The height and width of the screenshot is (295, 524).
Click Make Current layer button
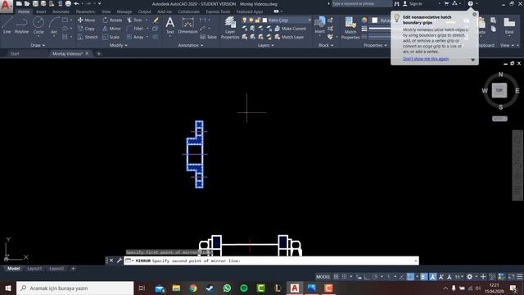click(290, 29)
